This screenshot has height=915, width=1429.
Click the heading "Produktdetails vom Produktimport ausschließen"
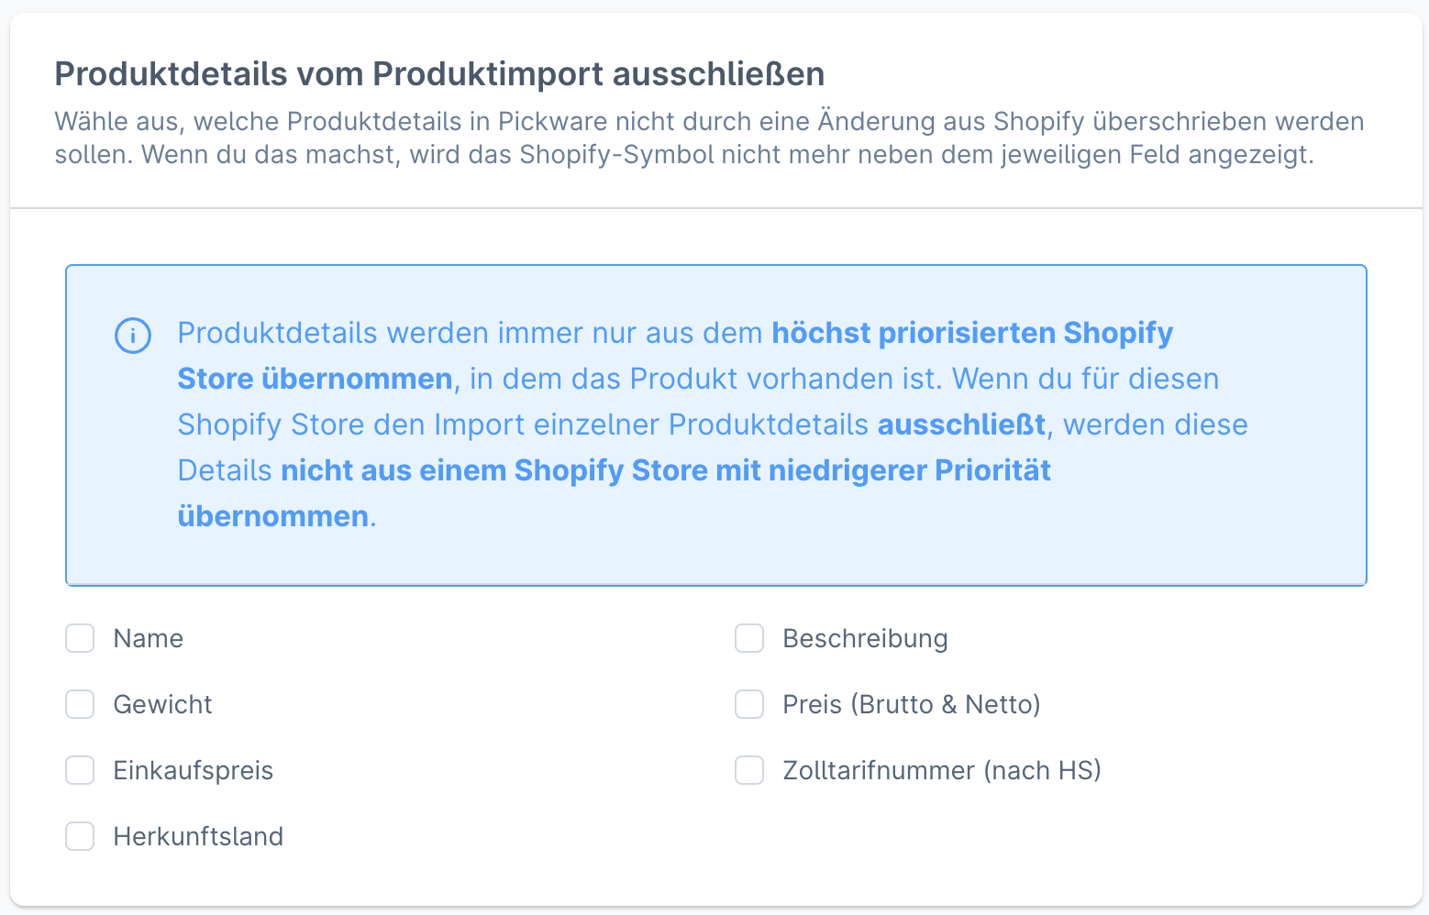click(x=439, y=73)
